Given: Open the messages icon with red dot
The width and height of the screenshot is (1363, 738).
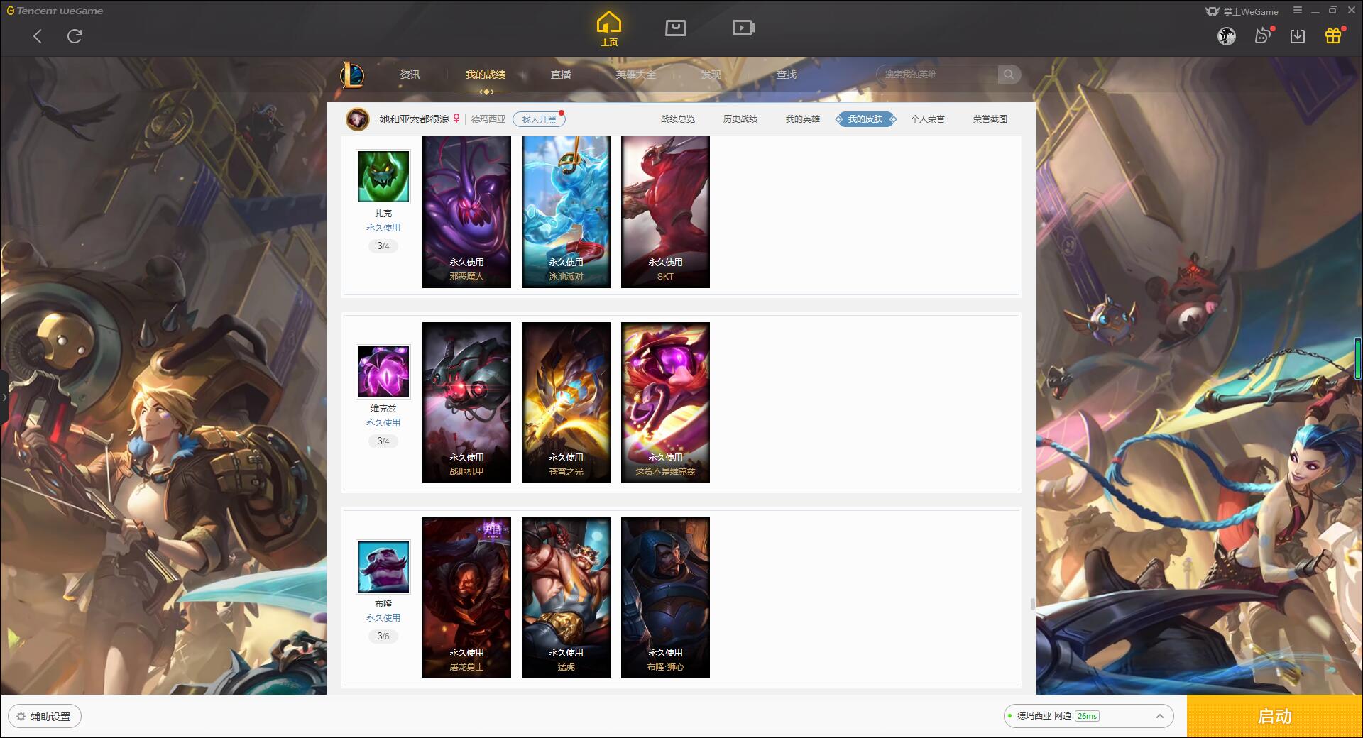Looking at the screenshot, I should click(x=1263, y=35).
